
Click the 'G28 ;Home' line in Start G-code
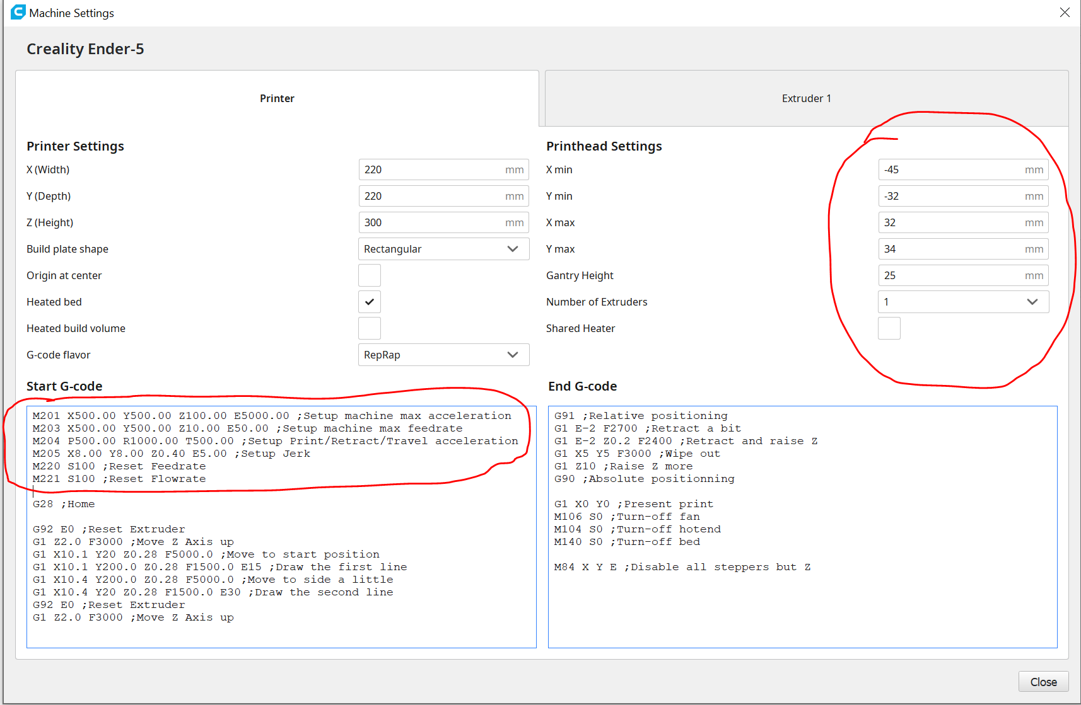pyautogui.click(x=64, y=504)
